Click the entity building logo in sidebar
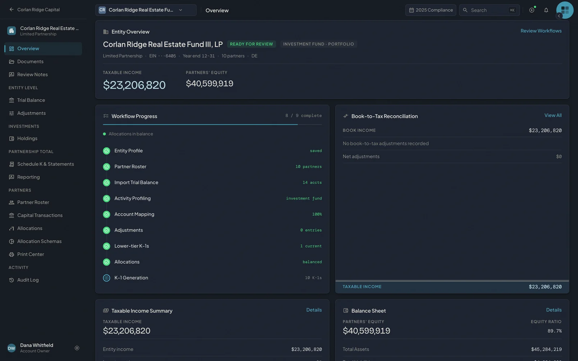 [12, 31]
